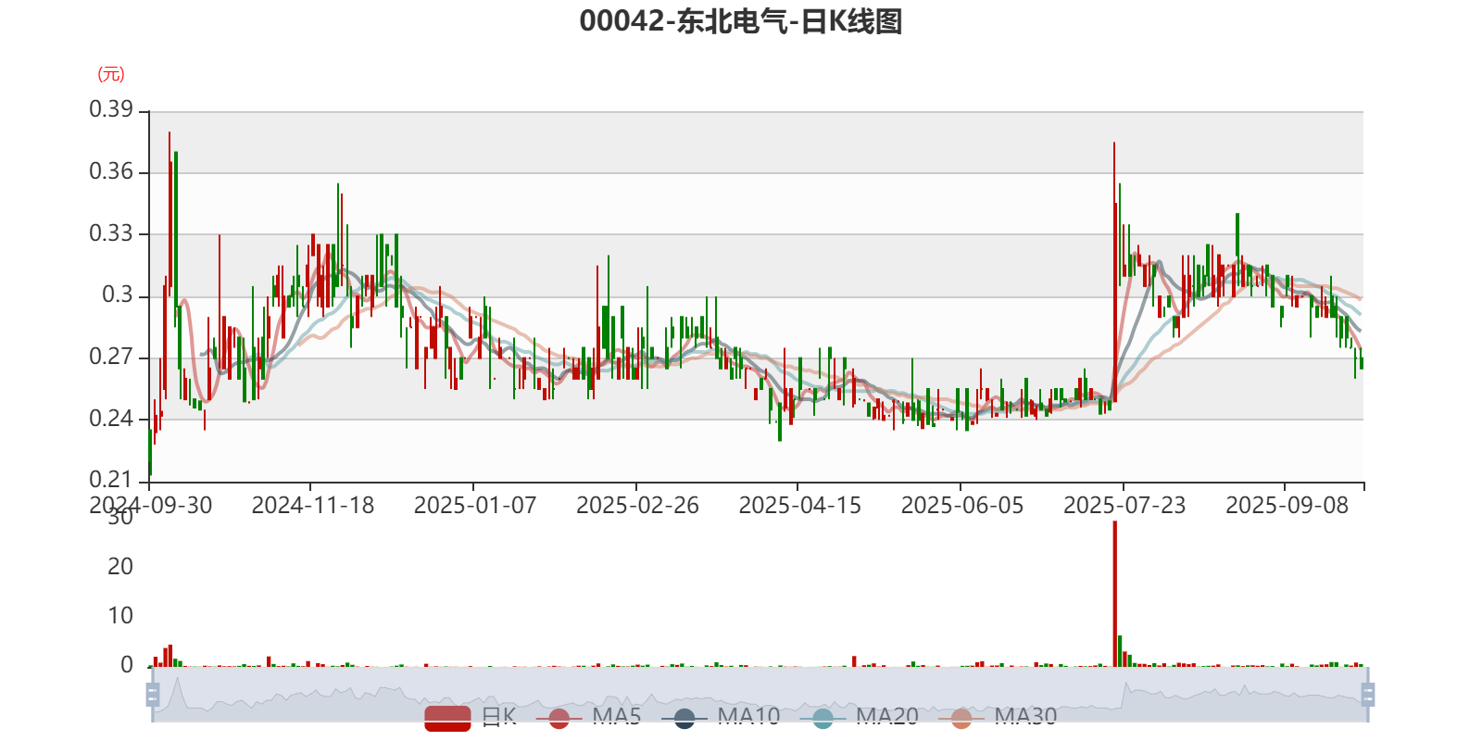Screen dimensions: 1482x741
Task: Click the chart title 00042-东北电气-日K线图
Action: click(741, 20)
